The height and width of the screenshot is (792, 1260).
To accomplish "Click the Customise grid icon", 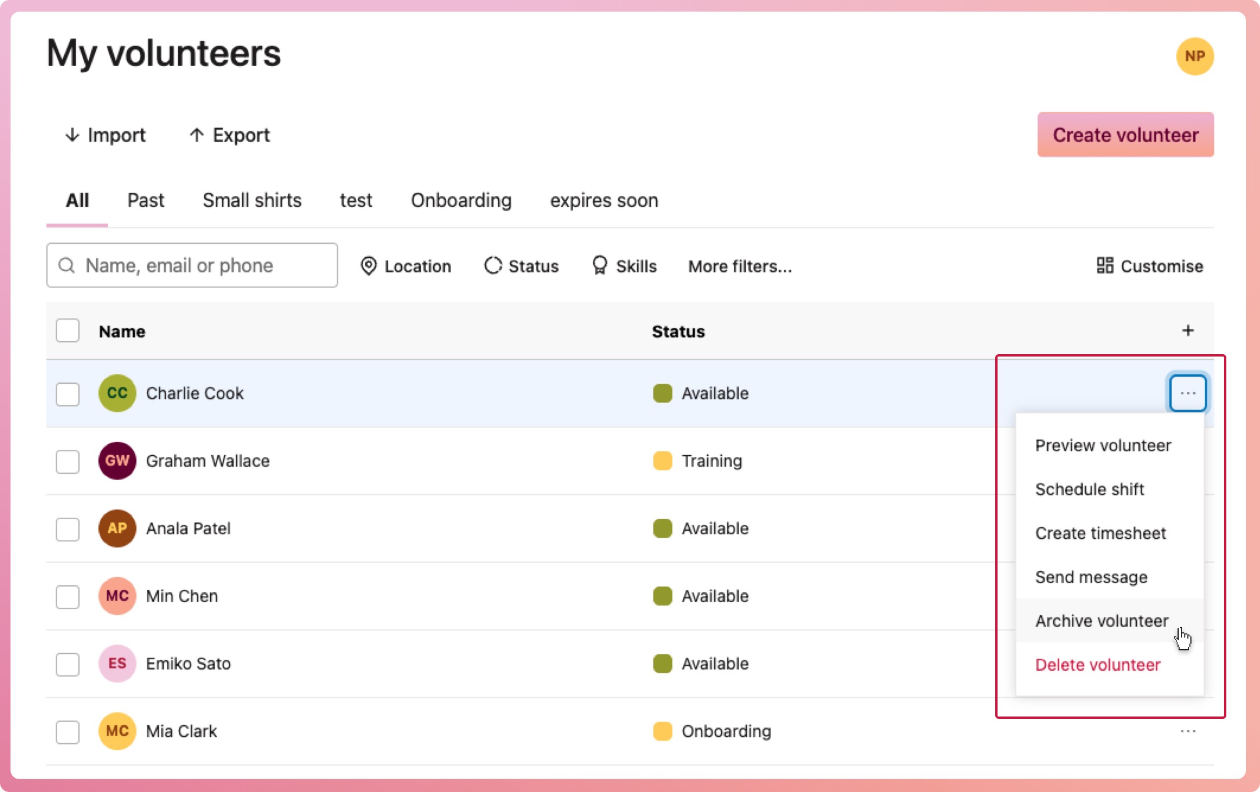I will coord(1104,266).
